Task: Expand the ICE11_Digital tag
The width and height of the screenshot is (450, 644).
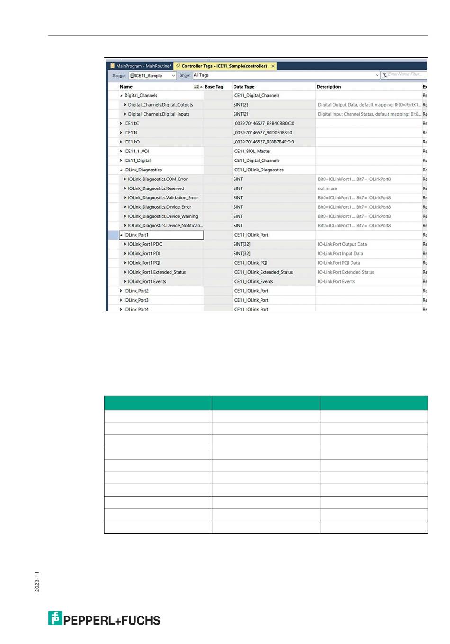Action: click(121, 161)
